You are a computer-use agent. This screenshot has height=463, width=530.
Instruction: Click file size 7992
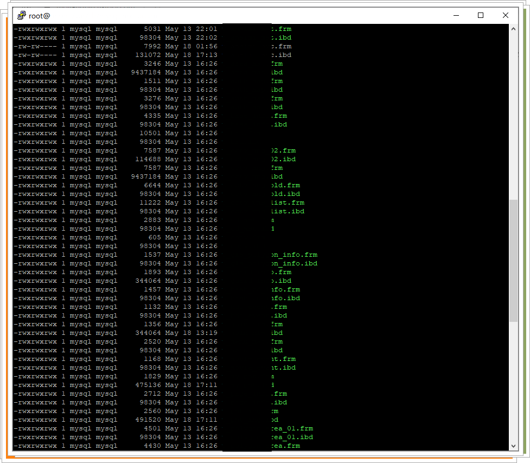(152, 46)
